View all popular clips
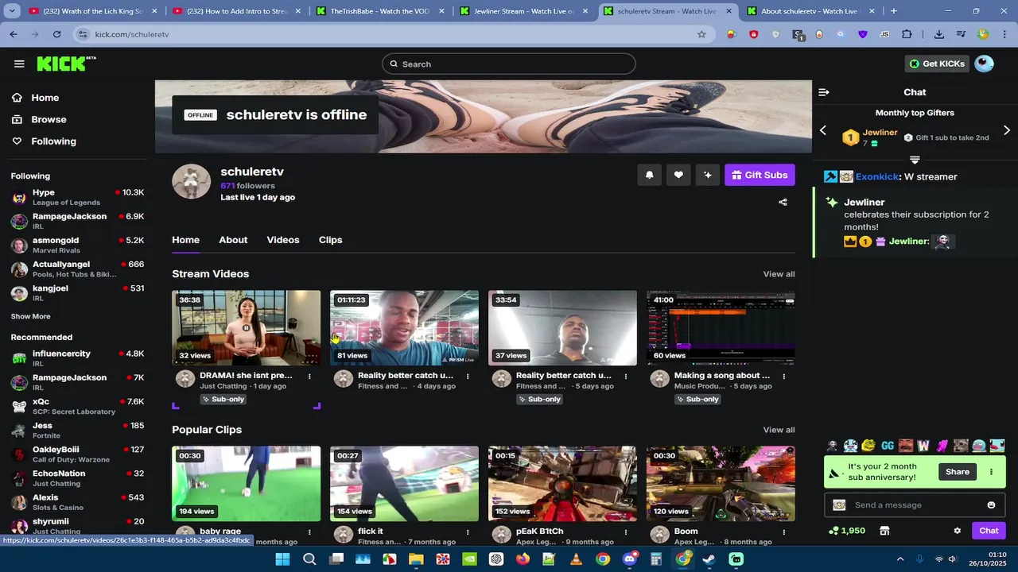Image resolution: width=1018 pixels, height=572 pixels. 779,430
